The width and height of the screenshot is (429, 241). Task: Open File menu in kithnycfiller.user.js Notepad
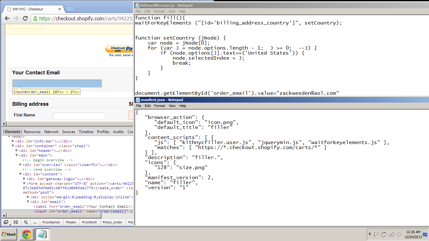pos(138,11)
